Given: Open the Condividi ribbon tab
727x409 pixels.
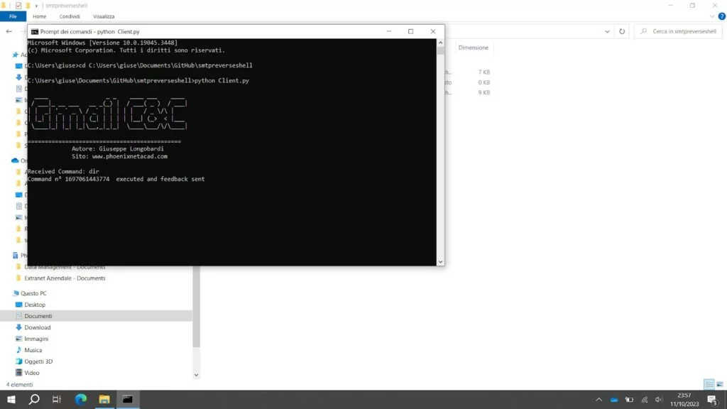Looking at the screenshot, I should point(70,16).
